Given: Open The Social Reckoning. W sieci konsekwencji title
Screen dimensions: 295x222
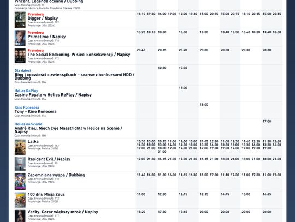Looking at the screenshot, I should (79, 55).
